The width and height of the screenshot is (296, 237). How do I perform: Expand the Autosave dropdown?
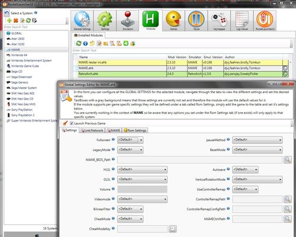(x=245, y=169)
